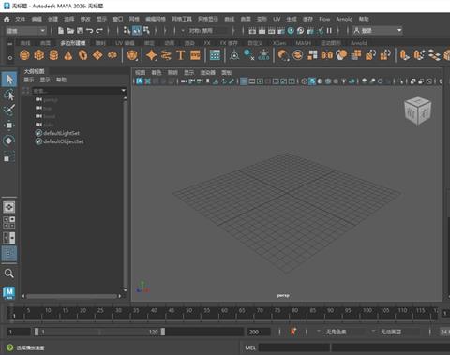Viewport: 450px width, 355px height.
Task: Open the 文件 (File) menu
Action: click(21, 19)
